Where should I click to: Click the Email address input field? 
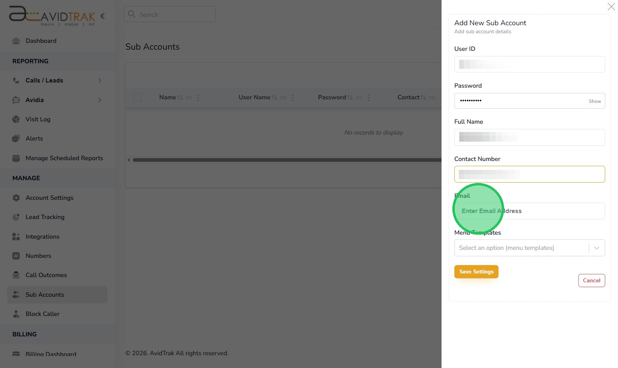(529, 211)
